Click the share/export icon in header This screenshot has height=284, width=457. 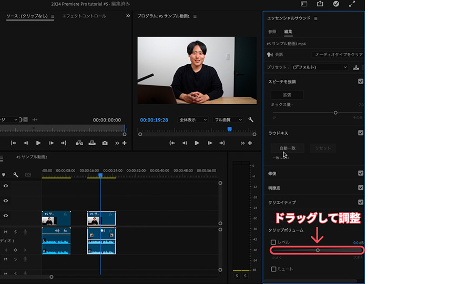(x=320, y=4)
